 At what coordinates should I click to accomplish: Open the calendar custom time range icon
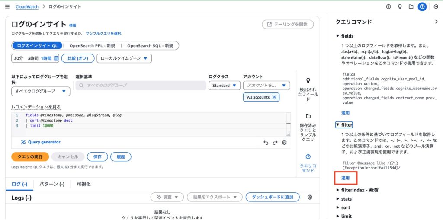pyautogui.click(x=56, y=58)
